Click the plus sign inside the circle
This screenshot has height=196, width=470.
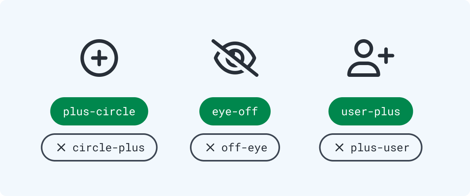coord(99,58)
